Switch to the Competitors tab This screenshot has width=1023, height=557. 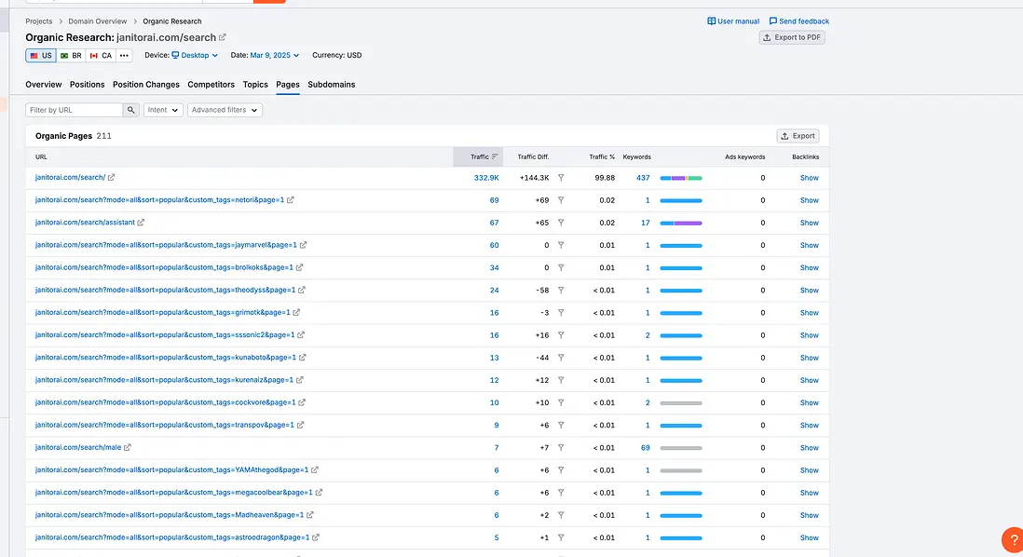tap(211, 84)
